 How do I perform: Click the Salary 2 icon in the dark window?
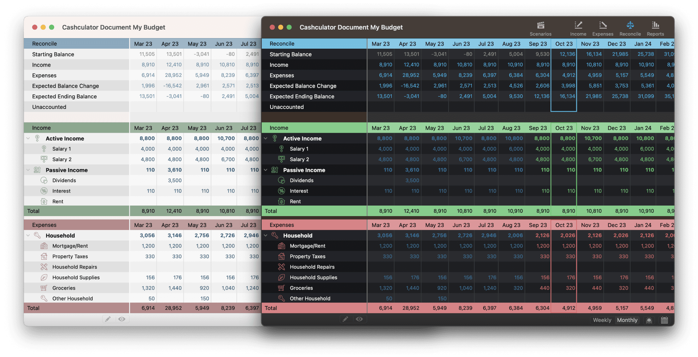pyautogui.click(x=281, y=159)
